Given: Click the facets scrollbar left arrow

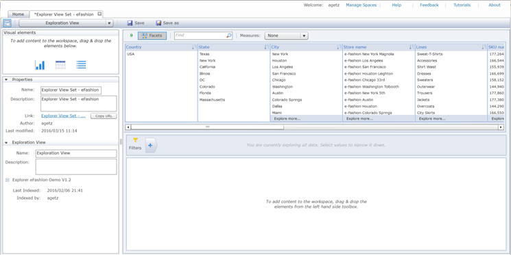Looking at the screenshot, I should point(128,127).
